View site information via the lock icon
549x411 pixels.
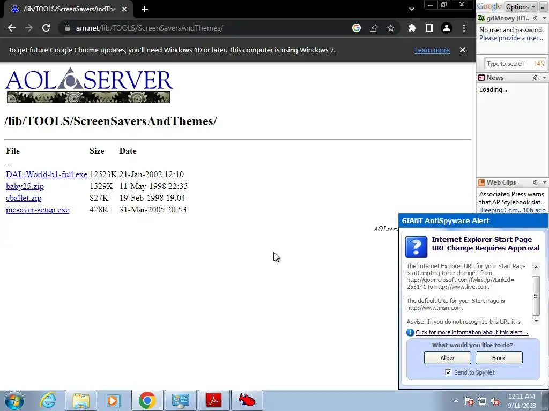click(x=67, y=28)
